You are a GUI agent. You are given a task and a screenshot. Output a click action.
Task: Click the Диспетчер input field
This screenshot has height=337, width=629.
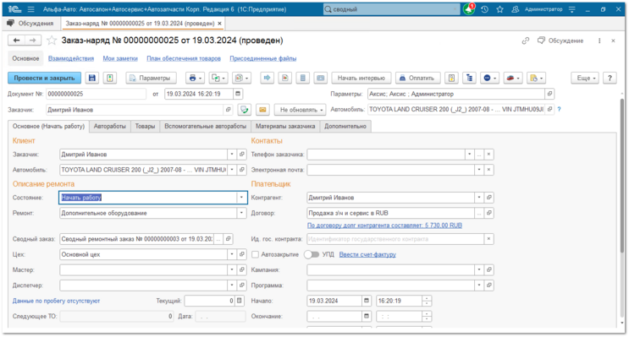[x=144, y=285]
